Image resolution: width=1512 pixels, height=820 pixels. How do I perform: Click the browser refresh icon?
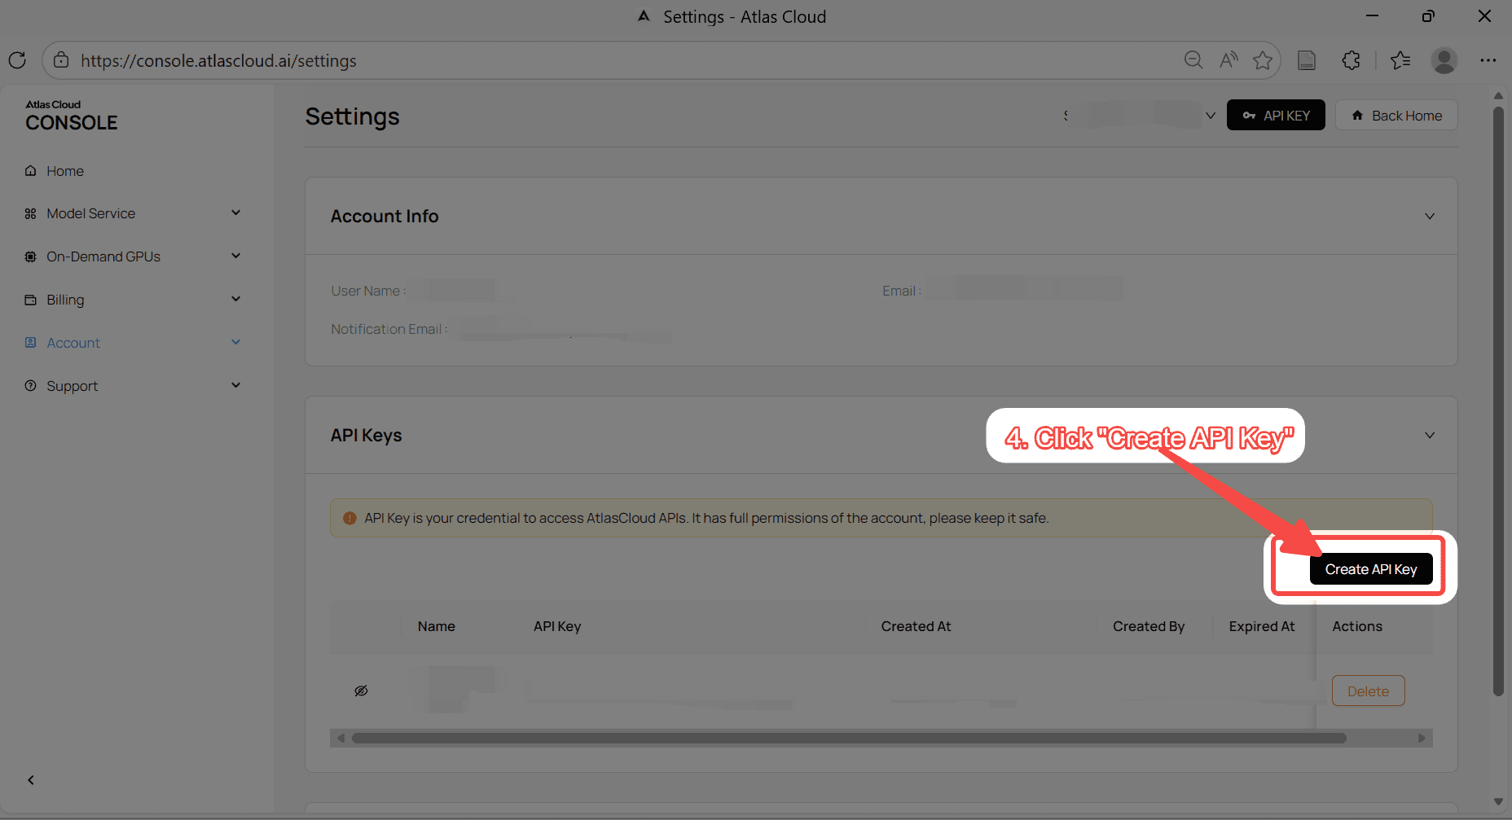click(17, 60)
